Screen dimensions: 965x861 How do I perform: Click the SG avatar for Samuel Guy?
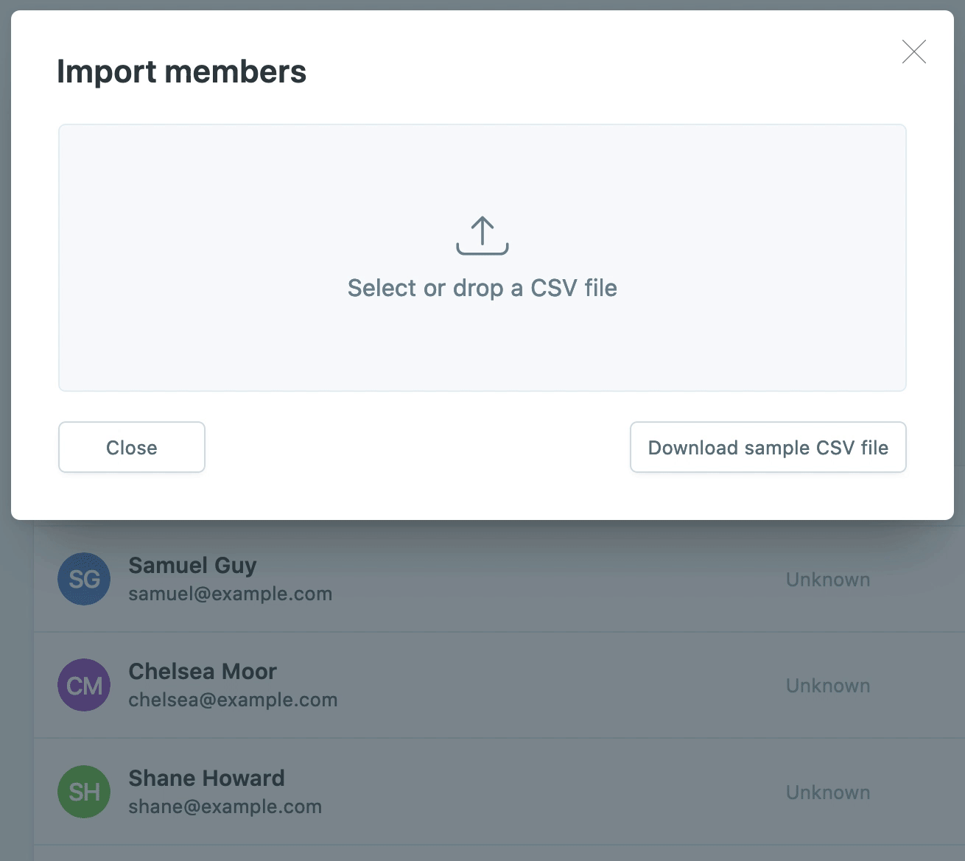coord(84,579)
